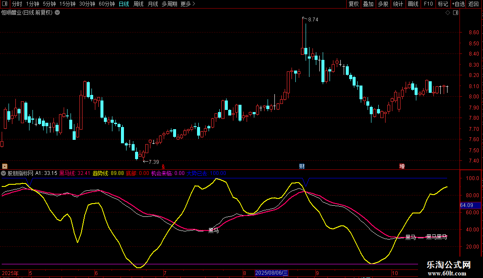Toggle the left sidebar panel icon
The width and height of the screenshot is (483, 278).
click(4, 4)
